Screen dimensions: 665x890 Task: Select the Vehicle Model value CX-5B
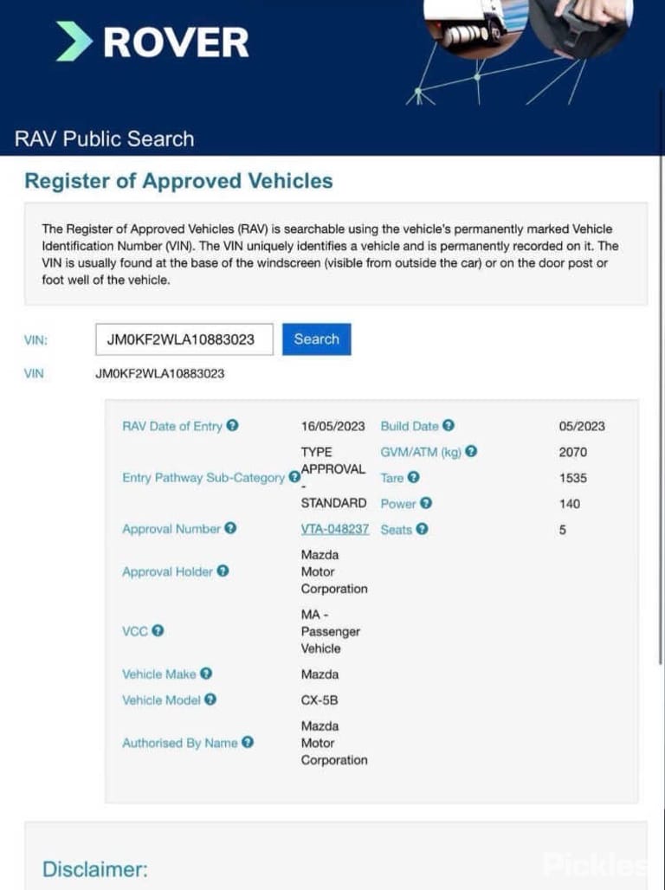[x=320, y=700]
